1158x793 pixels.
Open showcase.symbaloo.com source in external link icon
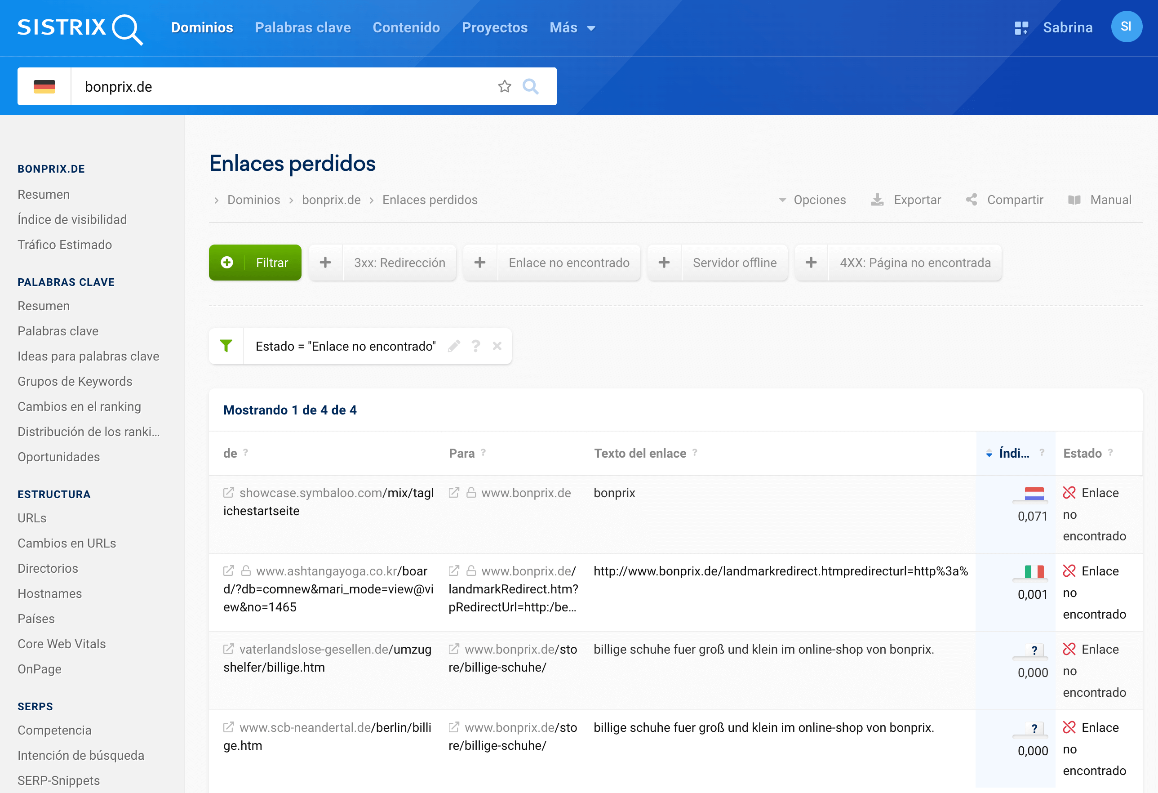[228, 492]
